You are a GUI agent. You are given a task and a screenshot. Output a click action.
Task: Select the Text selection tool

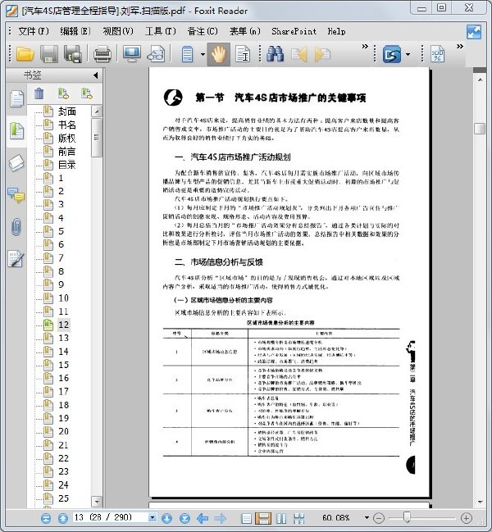[243, 54]
